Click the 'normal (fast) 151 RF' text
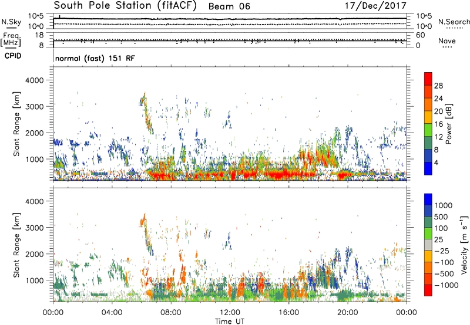Viewport: 470px width, 325px height. tap(95, 58)
